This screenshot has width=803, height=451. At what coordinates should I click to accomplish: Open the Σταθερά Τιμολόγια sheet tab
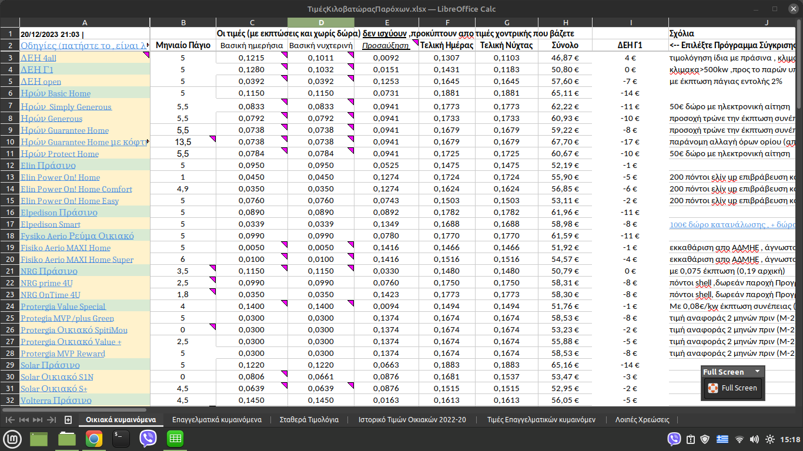pos(309,420)
